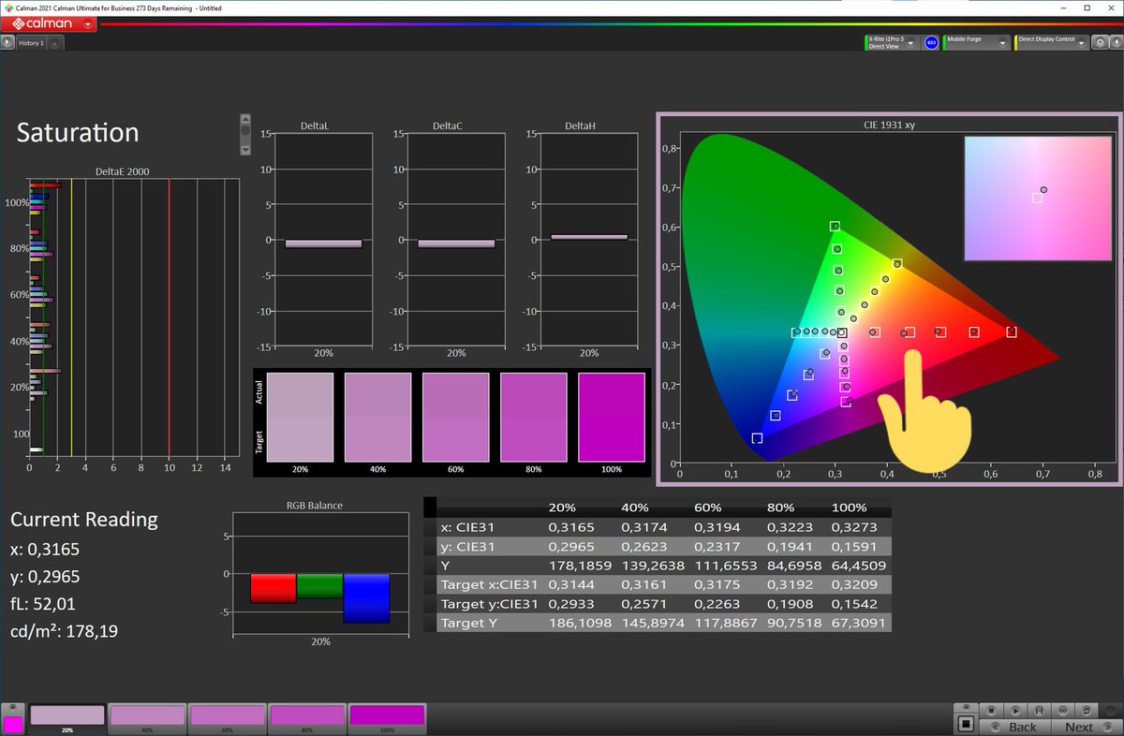Select the History 1 tab
The height and width of the screenshot is (736, 1124).
(32, 43)
